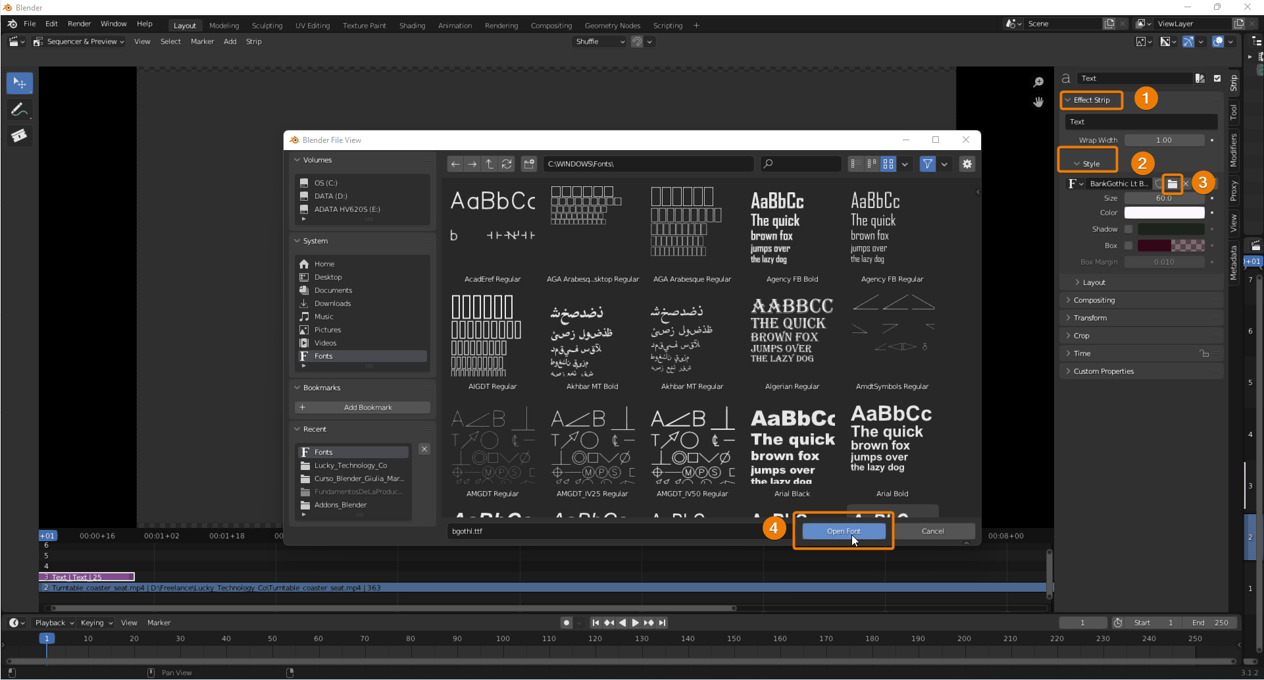Screen dimensions: 1264x680
Task: Unlink the BankGothic font
Action: click(x=1186, y=184)
